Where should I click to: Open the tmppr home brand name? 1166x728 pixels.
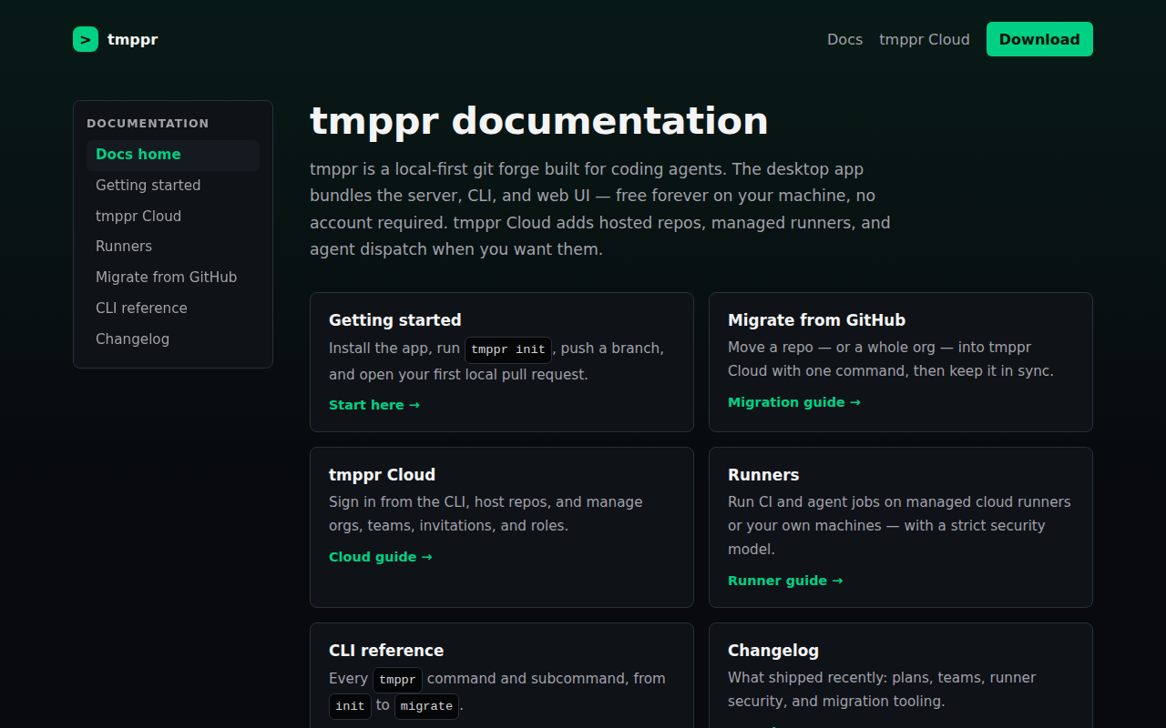click(x=132, y=39)
